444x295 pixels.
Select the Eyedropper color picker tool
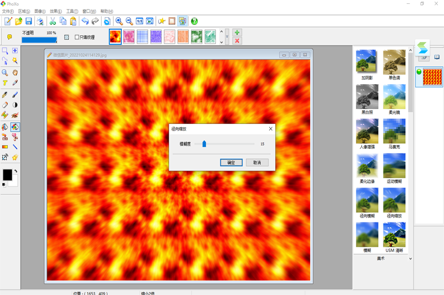pyautogui.click(x=15, y=82)
